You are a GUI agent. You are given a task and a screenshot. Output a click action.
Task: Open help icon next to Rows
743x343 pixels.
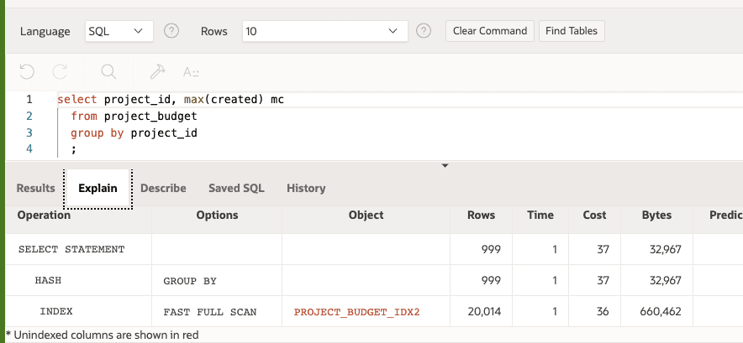(x=424, y=31)
